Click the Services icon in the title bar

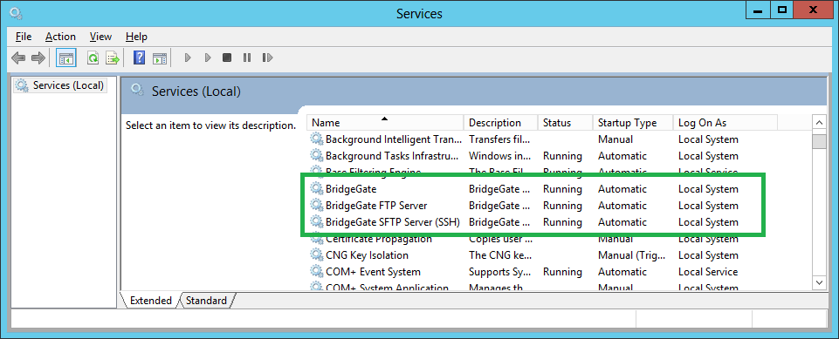(17, 13)
